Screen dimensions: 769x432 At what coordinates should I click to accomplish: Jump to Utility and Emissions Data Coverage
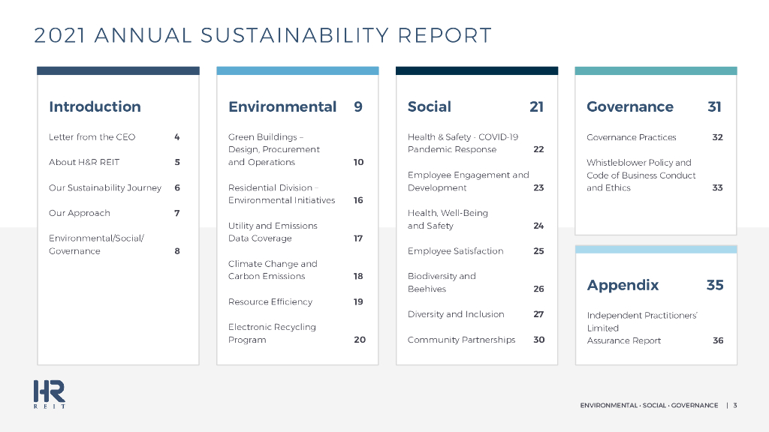tap(273, 232)
